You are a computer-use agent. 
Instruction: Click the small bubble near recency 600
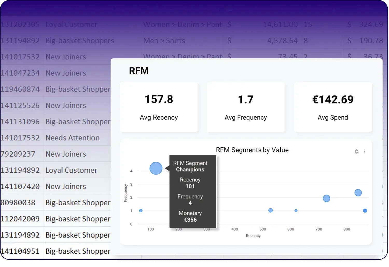(296, 210)
